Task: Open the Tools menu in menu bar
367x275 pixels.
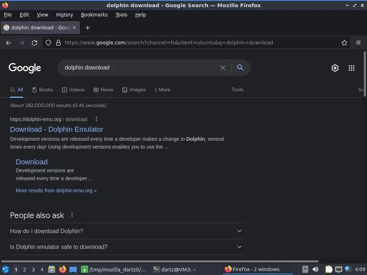Action: (x=121, y=15)
